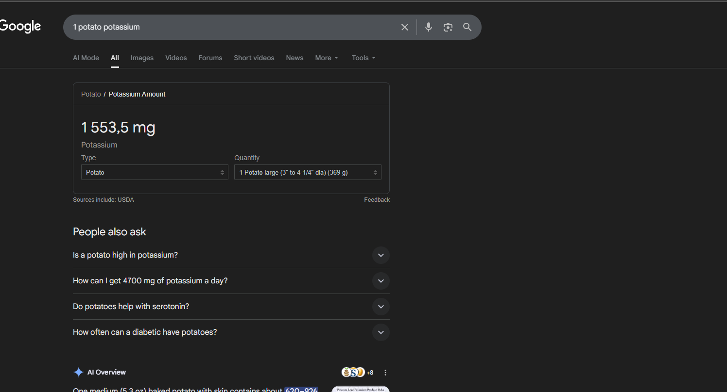Click the Google logo
This screenshot has height=392, width=727.
click(20, 27)
